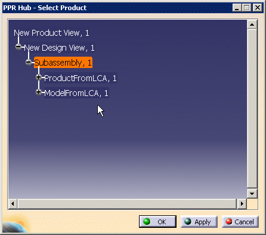Screen dimensions: 266x235
Task: Collapse the New Design View node
Action: pyautogui.click(x=18, y=47)
